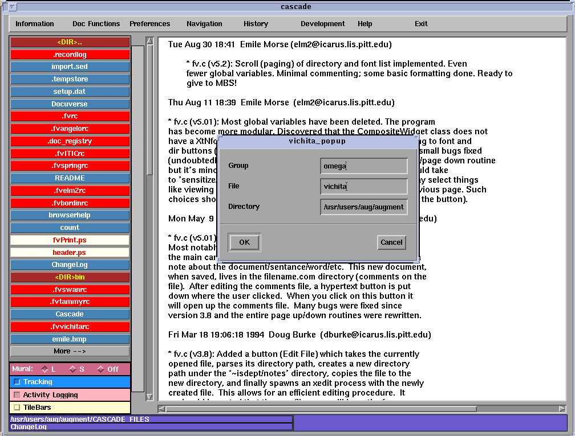Open the Doc Functions menu

96,24
